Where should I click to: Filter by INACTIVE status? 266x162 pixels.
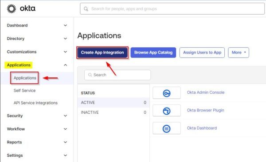[113, 112]
